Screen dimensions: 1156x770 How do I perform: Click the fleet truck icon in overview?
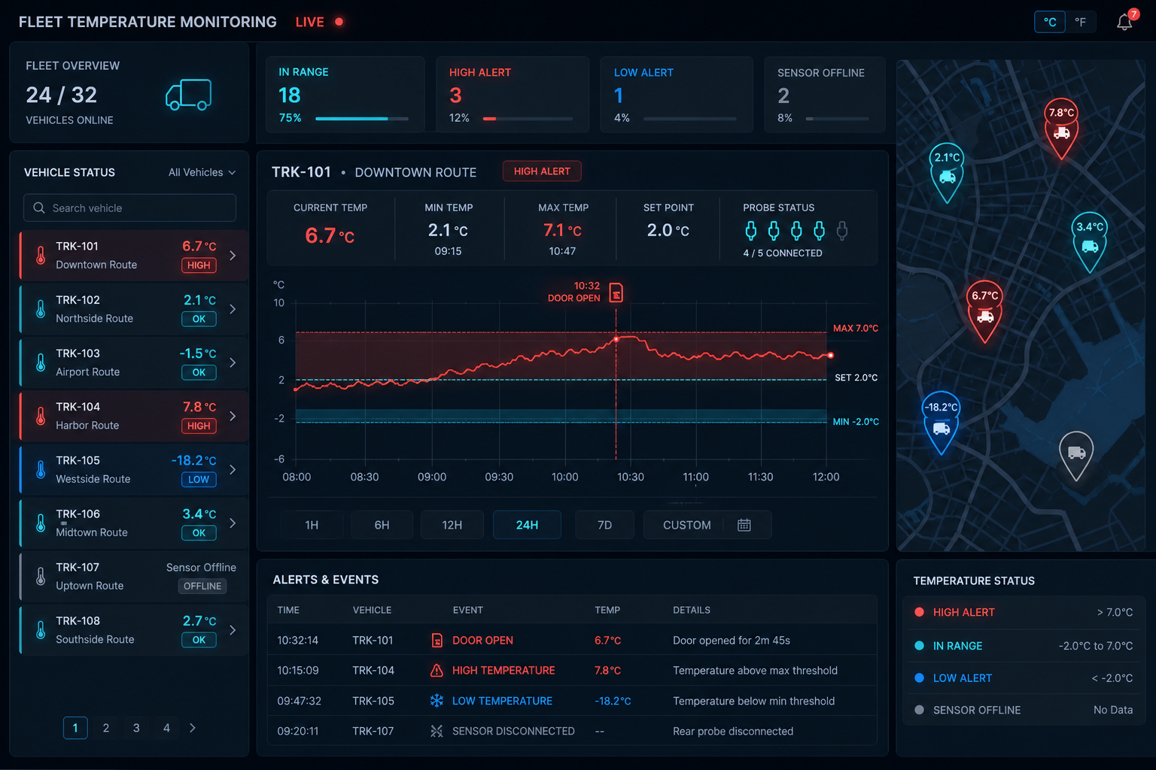click(x=189, y=95)
